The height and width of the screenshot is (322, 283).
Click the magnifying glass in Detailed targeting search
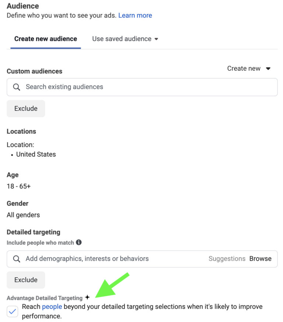16,259
